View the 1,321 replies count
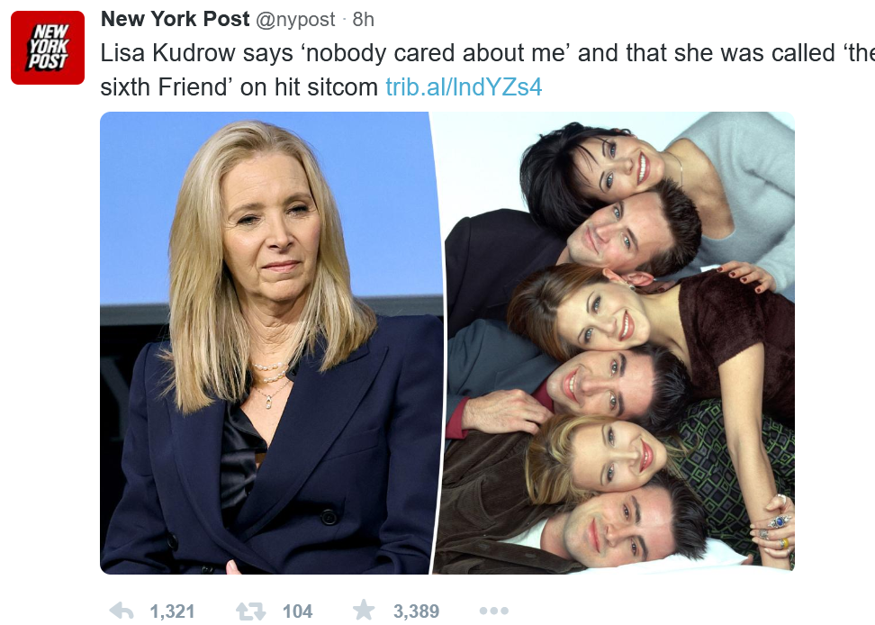This screenshot has width=875, height=625. tap(172, 611)
